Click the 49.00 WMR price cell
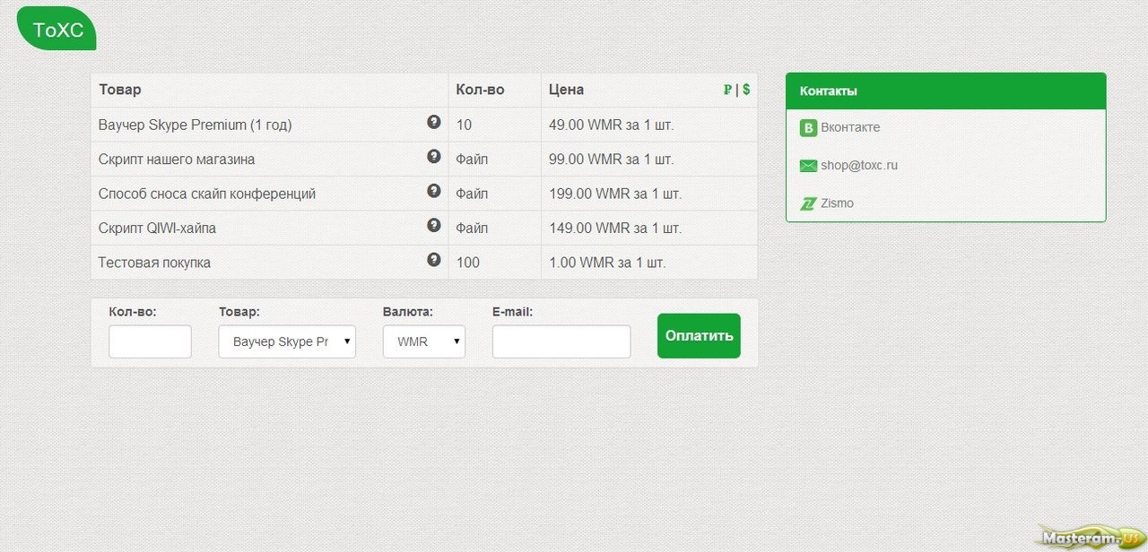Viewport: 1148px width, 552px height. point(649,125)
